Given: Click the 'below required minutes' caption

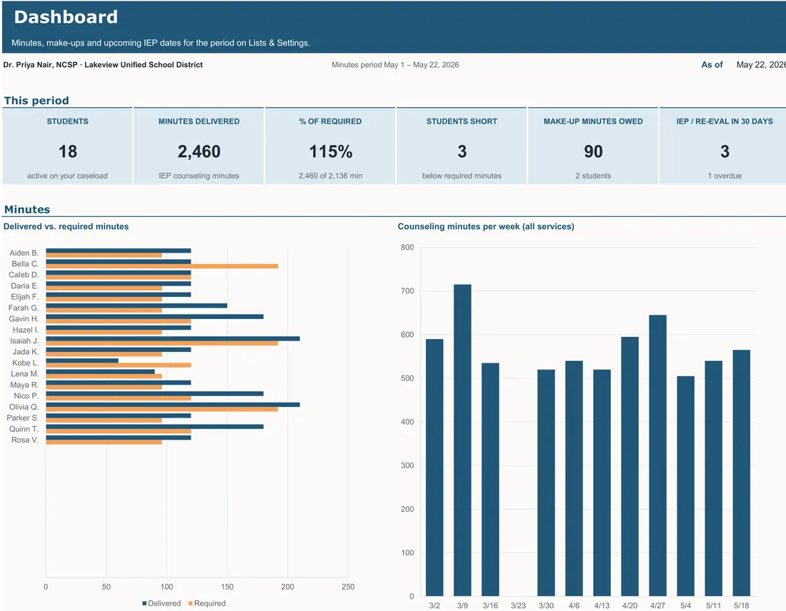Looking at the screenshot, I should pos(462,176).
